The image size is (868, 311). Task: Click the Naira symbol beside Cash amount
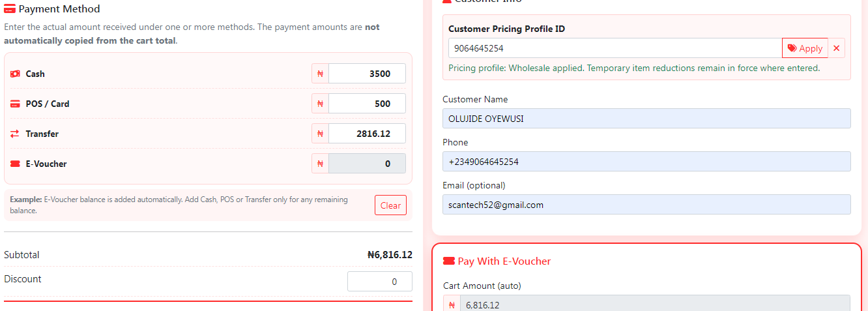(320, 74)
